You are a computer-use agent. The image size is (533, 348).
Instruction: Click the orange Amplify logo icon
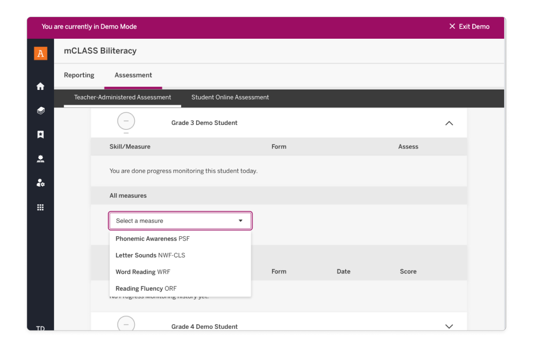40,53
